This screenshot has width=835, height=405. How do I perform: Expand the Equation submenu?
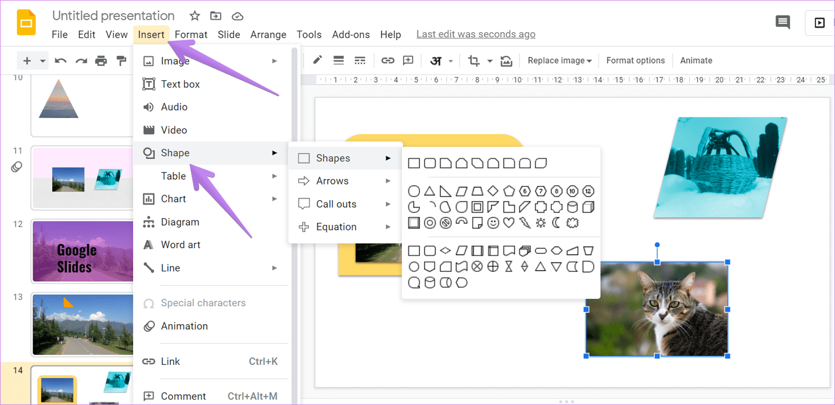335,226
